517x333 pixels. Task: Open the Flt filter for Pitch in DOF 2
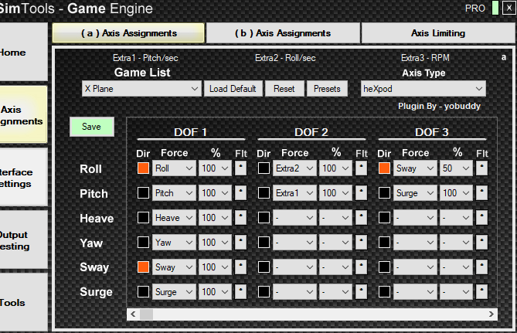coord(361,192)
